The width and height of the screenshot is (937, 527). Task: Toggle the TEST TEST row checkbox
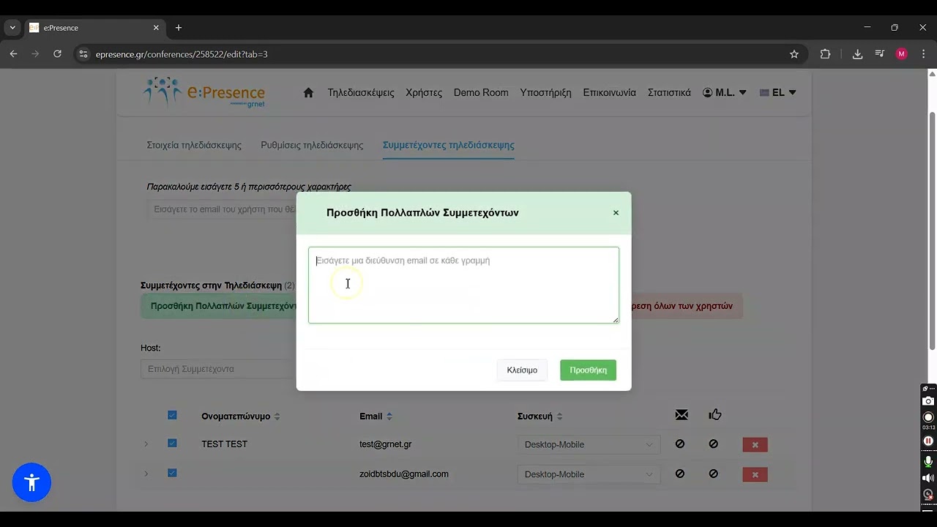(x=172, y=444)
